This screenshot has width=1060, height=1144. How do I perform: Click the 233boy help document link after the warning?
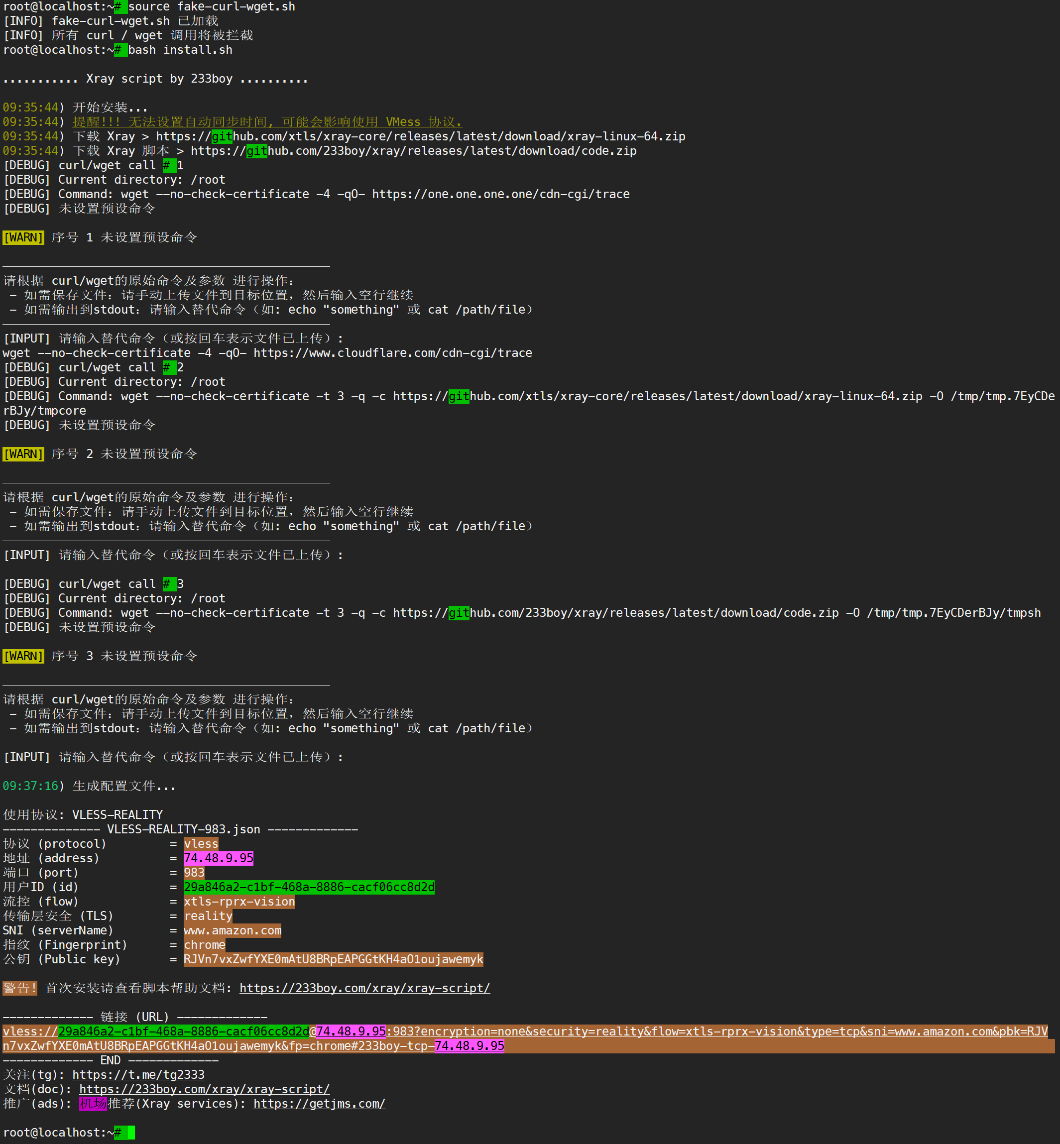(364, 988)
